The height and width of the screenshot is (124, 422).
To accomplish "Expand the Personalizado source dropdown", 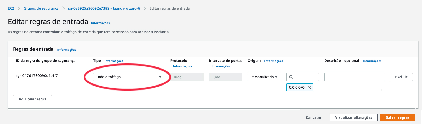I will coord(264,77).
